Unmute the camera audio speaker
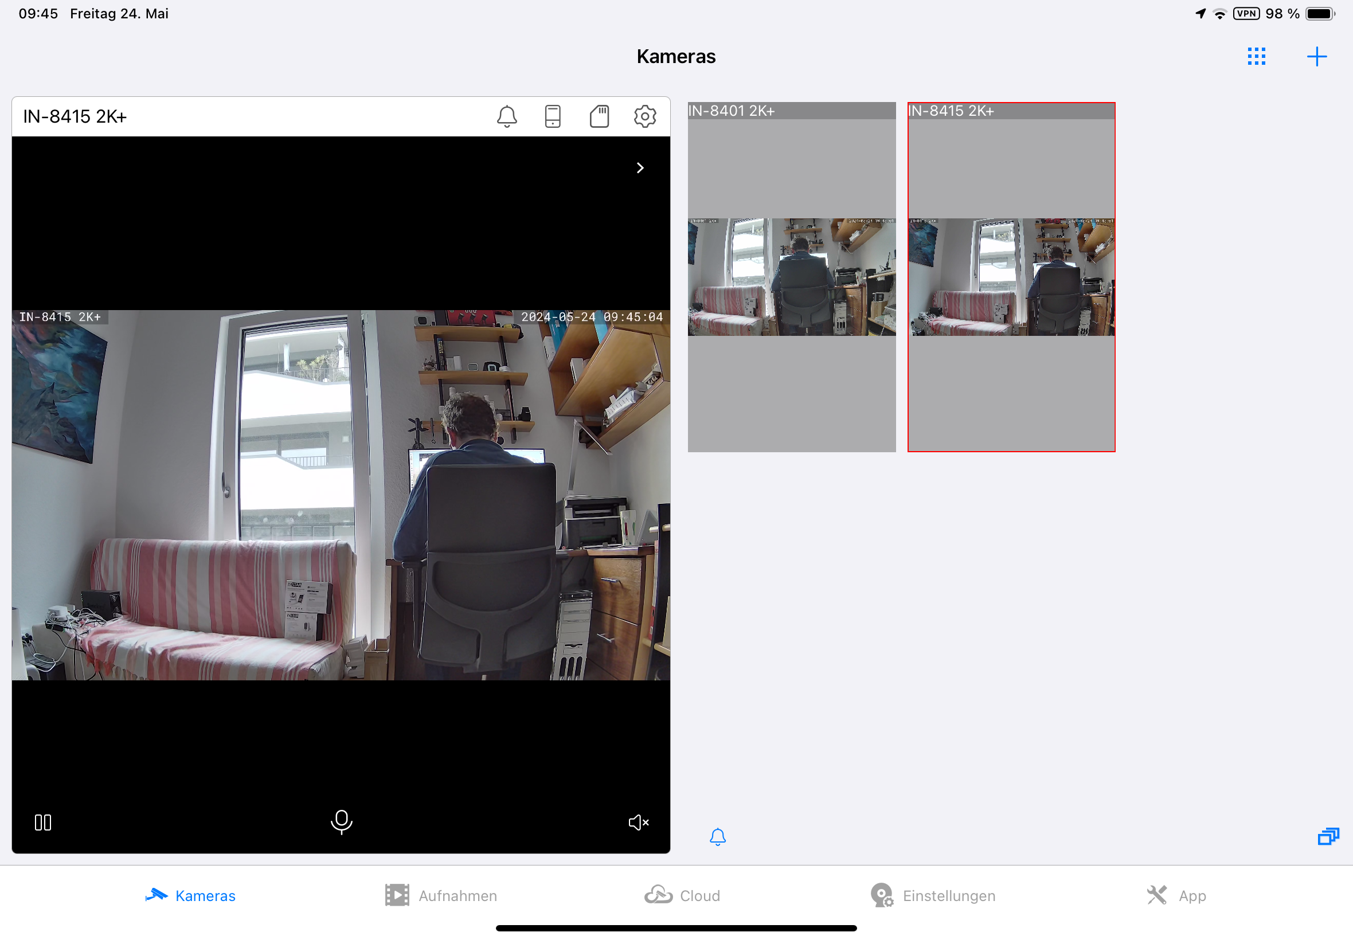The width and height of the screenshot is (1353, 940). 639,822
